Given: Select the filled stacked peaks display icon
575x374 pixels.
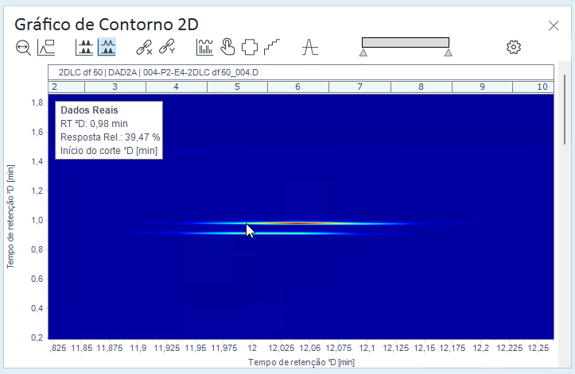Looking at the screenshot, I should coord(84,48).
